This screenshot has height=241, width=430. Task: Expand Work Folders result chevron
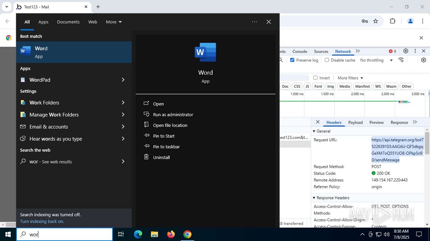123,102
